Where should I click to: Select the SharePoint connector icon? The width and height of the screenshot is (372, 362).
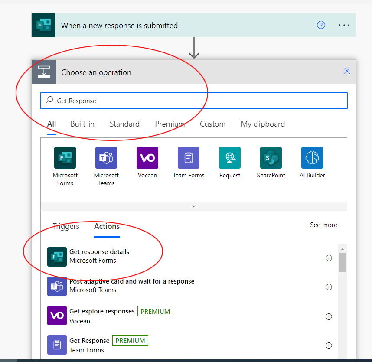tap(271, 158)
